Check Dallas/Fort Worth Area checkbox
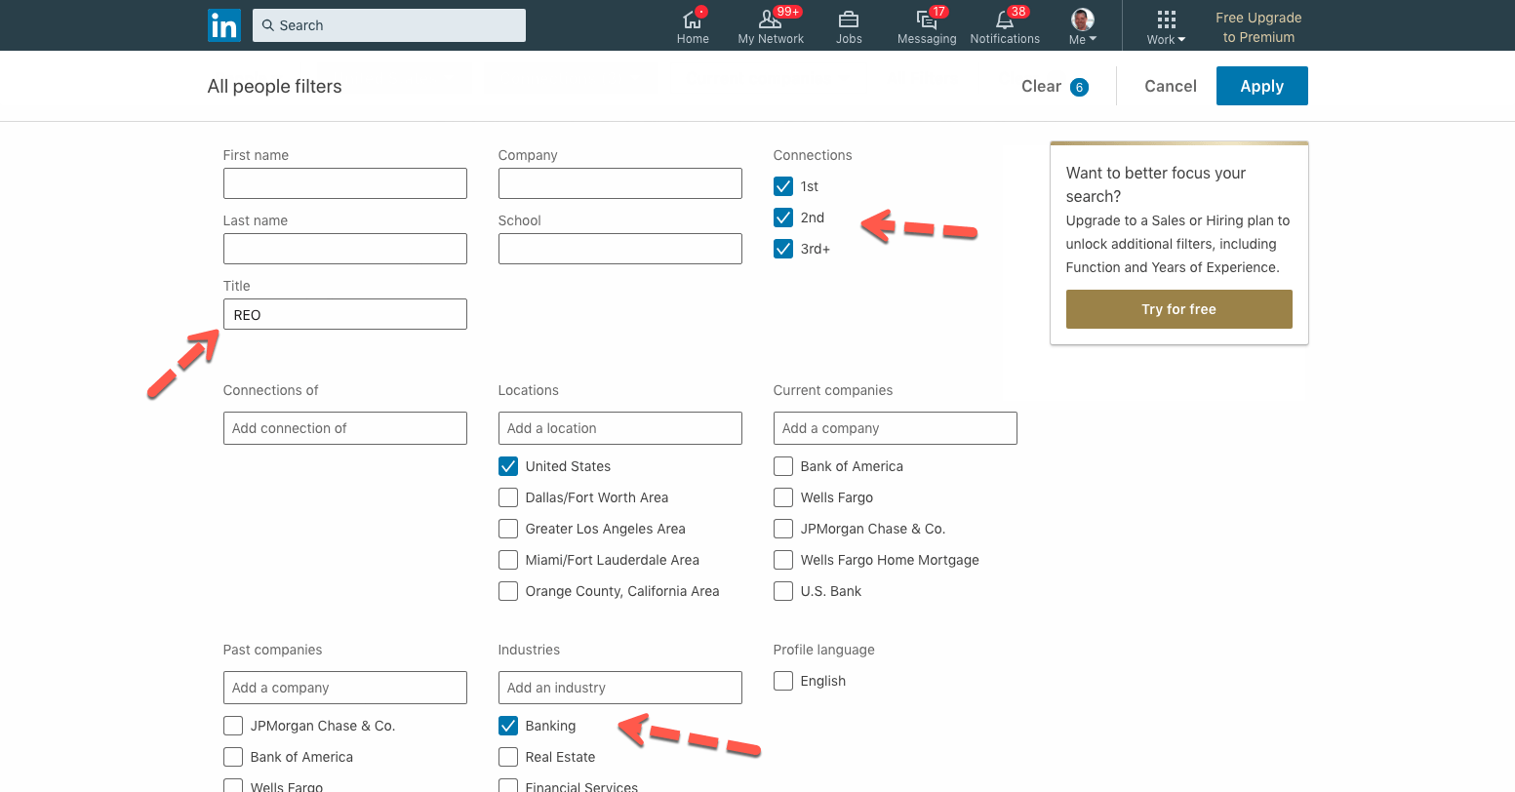This screenshot has height=792, width=1515. 507,497
